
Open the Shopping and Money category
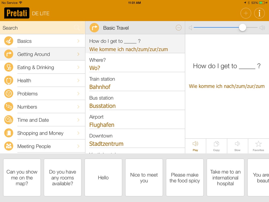click(43, 133)
